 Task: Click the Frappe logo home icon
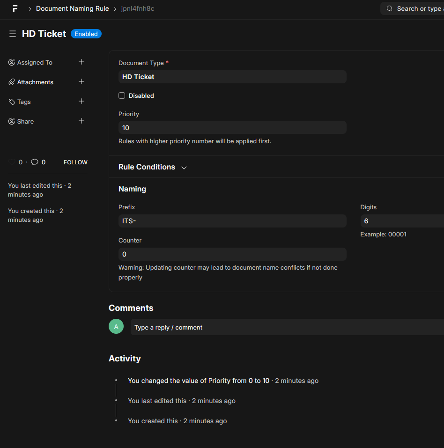pos(15,8)
